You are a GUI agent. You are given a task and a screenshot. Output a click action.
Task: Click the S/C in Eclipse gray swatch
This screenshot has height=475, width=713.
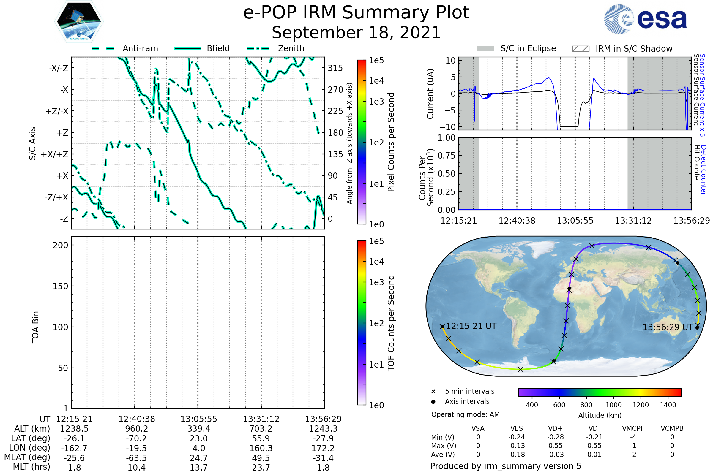tap(485, 49)
